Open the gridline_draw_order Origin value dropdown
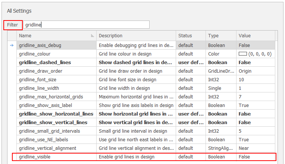This screenshot has height=164, width=285. coord(255,71)
